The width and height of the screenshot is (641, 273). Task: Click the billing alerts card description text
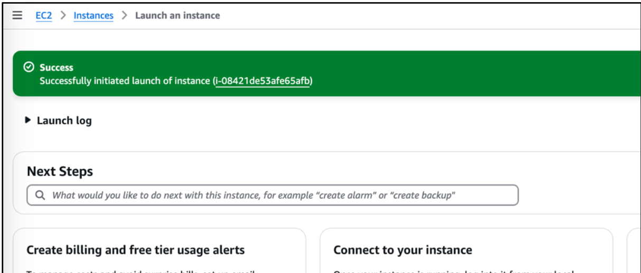tap(141, 270)
